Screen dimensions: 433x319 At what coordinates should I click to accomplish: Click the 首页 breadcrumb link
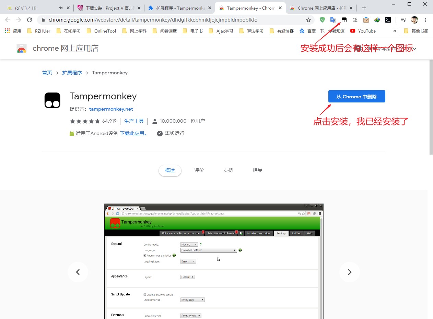[x=47, y=73]
